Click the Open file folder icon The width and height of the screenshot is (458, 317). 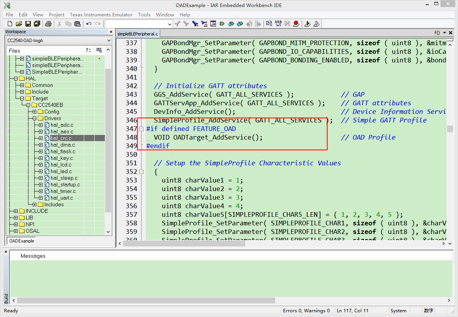tap(18, 24)
